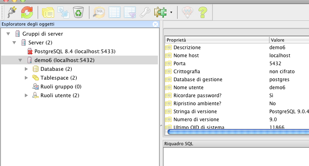309x166 pixels.
Task: Click the '5432' port value
Action: (x=275, y=64)
